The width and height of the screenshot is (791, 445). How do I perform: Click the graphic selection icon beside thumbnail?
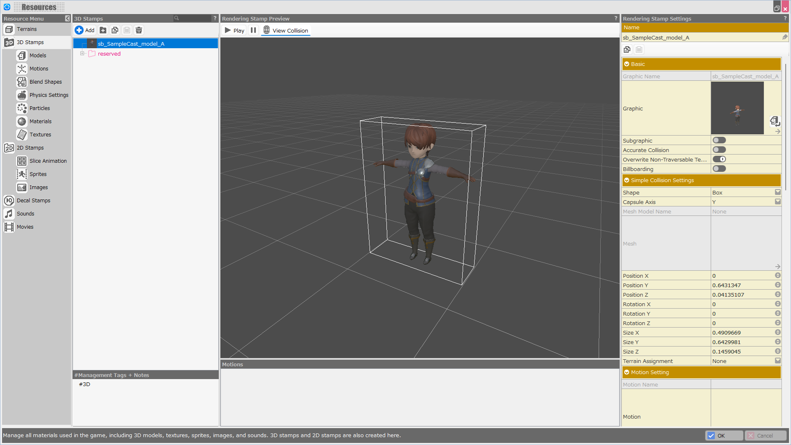click(775, 121)
